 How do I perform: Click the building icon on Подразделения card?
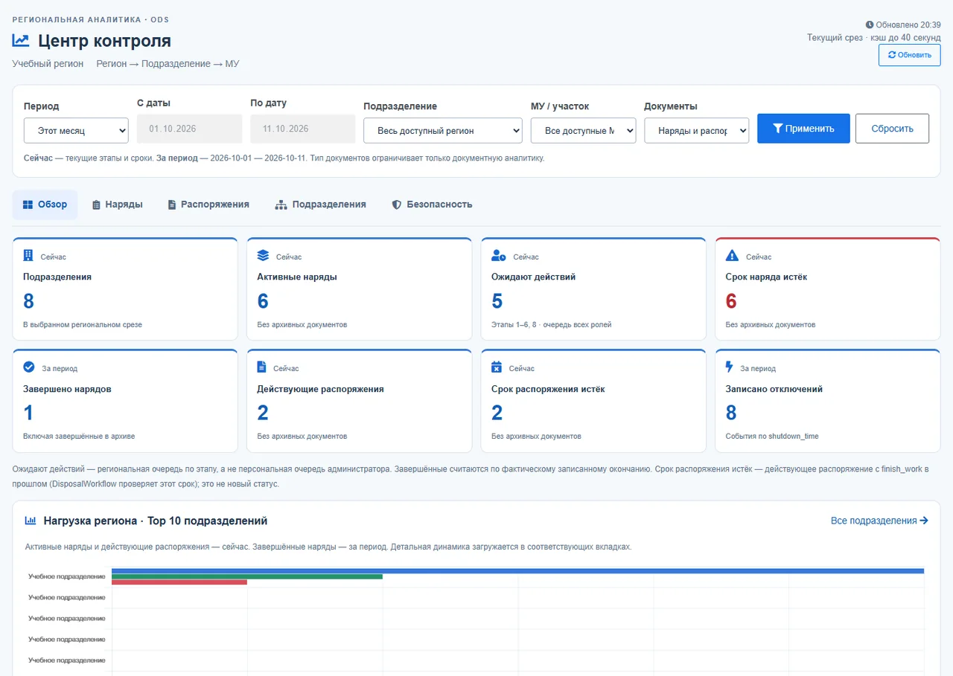tap(28, 256)
